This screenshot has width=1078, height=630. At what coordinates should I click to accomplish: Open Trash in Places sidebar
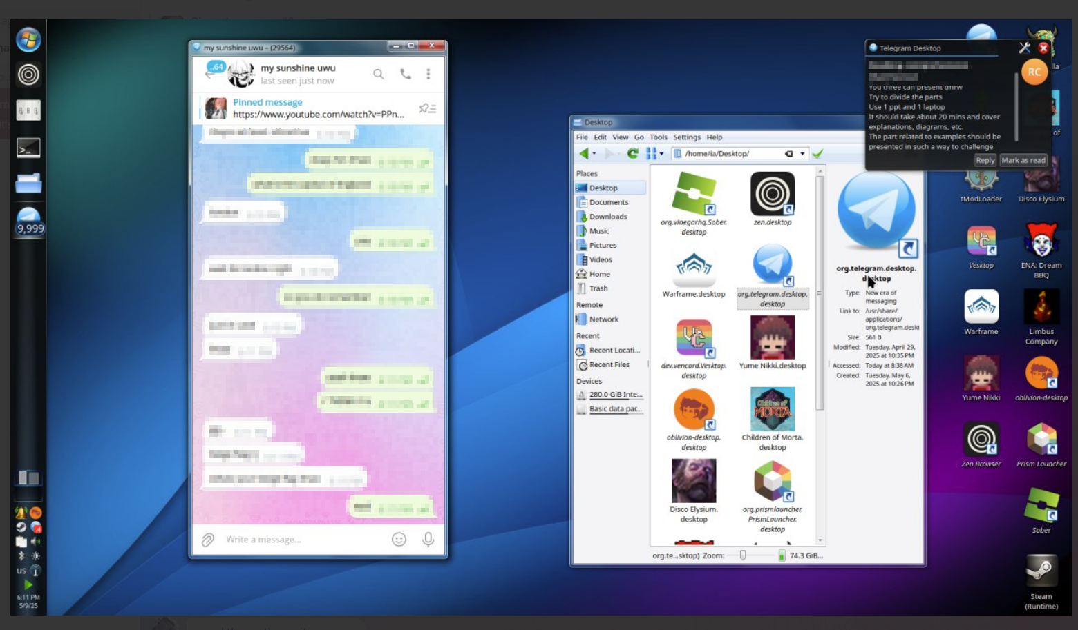tap(610, 288)
